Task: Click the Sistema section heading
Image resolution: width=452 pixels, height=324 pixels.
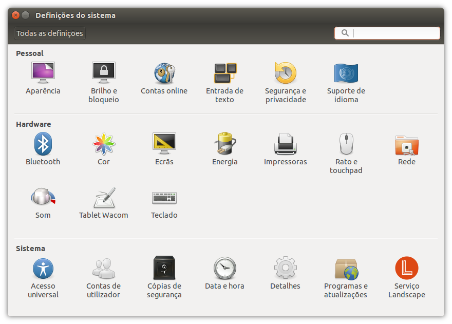Action: pyautogui.click(x=30, y=249)
